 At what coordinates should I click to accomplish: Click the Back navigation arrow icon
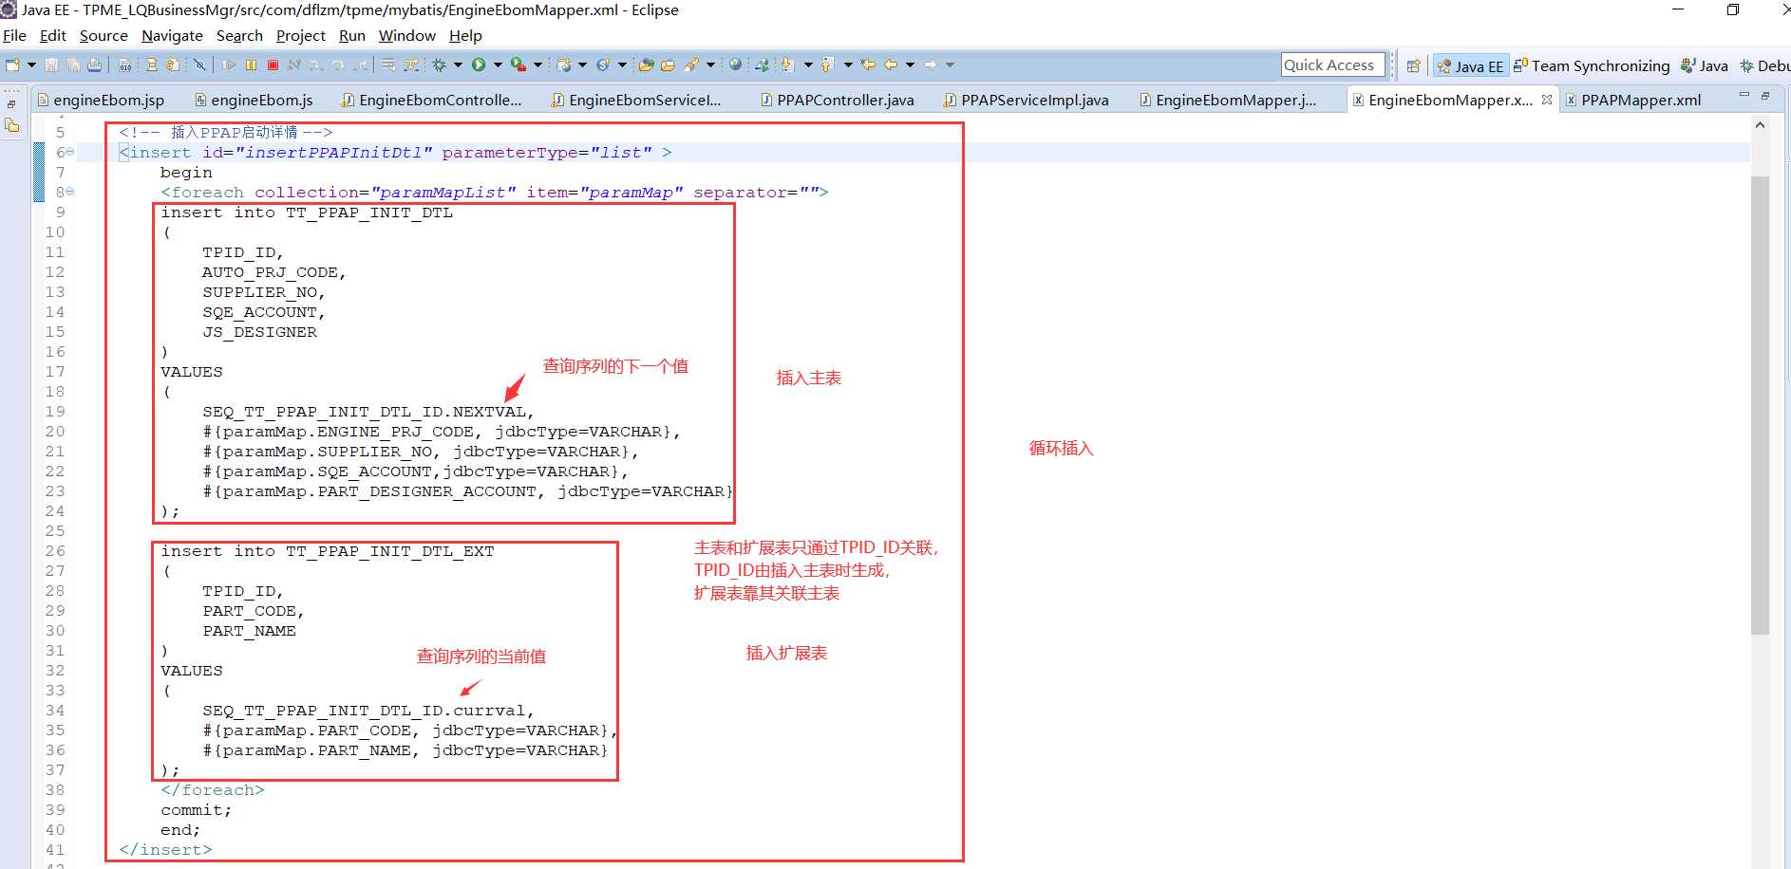(891, 65)
